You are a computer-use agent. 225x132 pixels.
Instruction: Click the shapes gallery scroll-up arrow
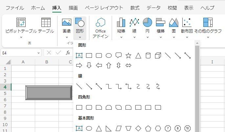click(197, 43)
